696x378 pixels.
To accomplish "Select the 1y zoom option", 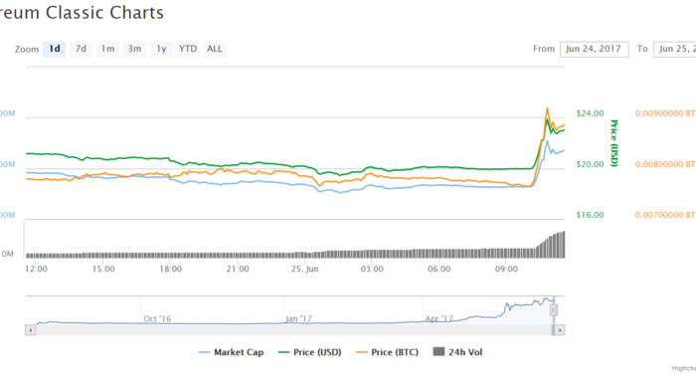I will pyautogui.click(x=161, y=49).
